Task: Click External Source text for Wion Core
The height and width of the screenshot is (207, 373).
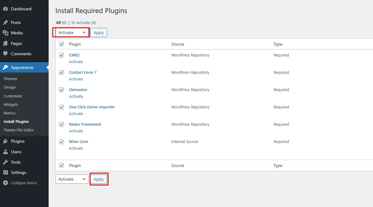Action: coord(185,142)
